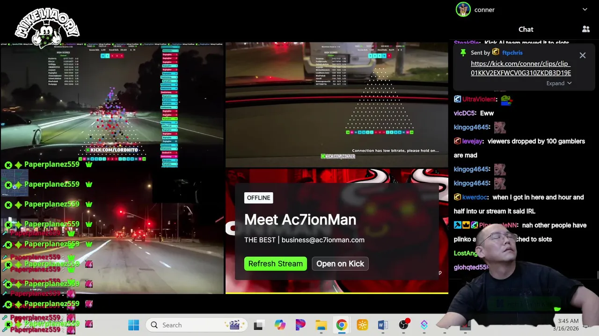Click the low bitrate connection message
This screenshot has height=336, width=599.
click(x=395, y=151)
